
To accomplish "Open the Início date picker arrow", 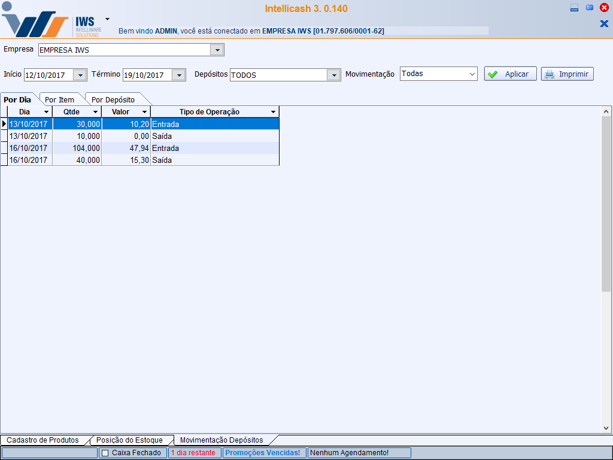I will 80,75.
